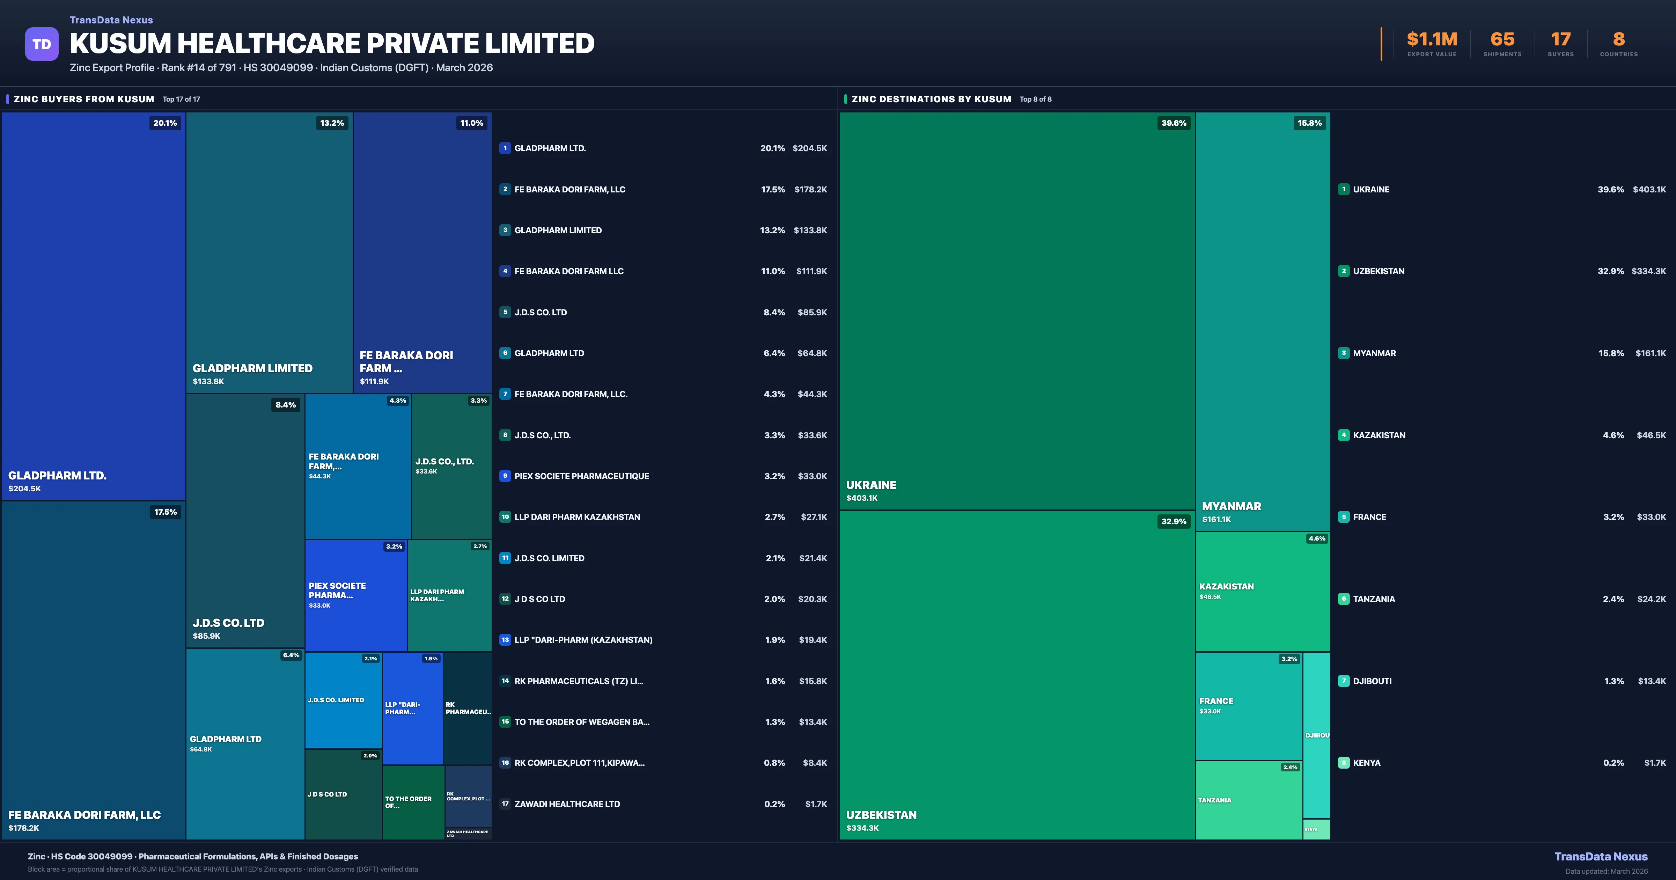Image resolution: width=1676 pixels, height=880 pixels.
Task: Click the purple TD logo icon
Action: click(42, 44)
